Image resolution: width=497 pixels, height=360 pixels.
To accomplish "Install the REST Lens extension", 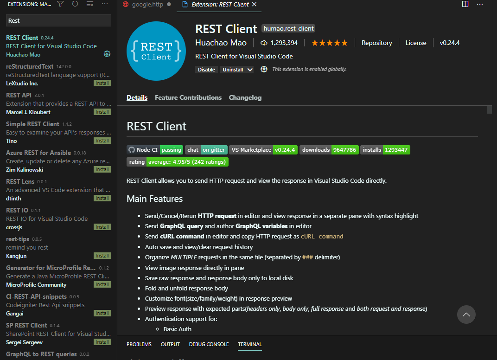I will (x=102, y=198).
